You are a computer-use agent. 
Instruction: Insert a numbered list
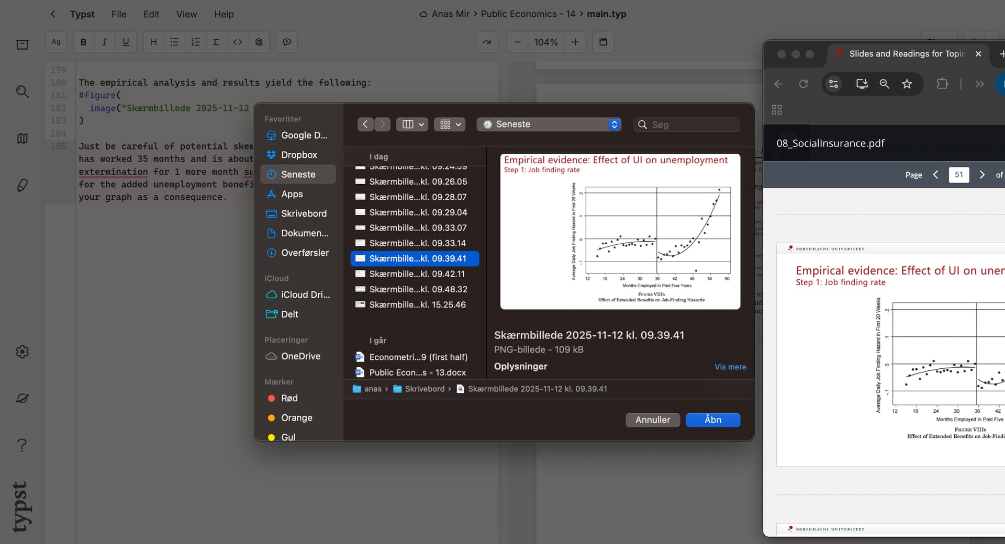click(x=195, y=42)
